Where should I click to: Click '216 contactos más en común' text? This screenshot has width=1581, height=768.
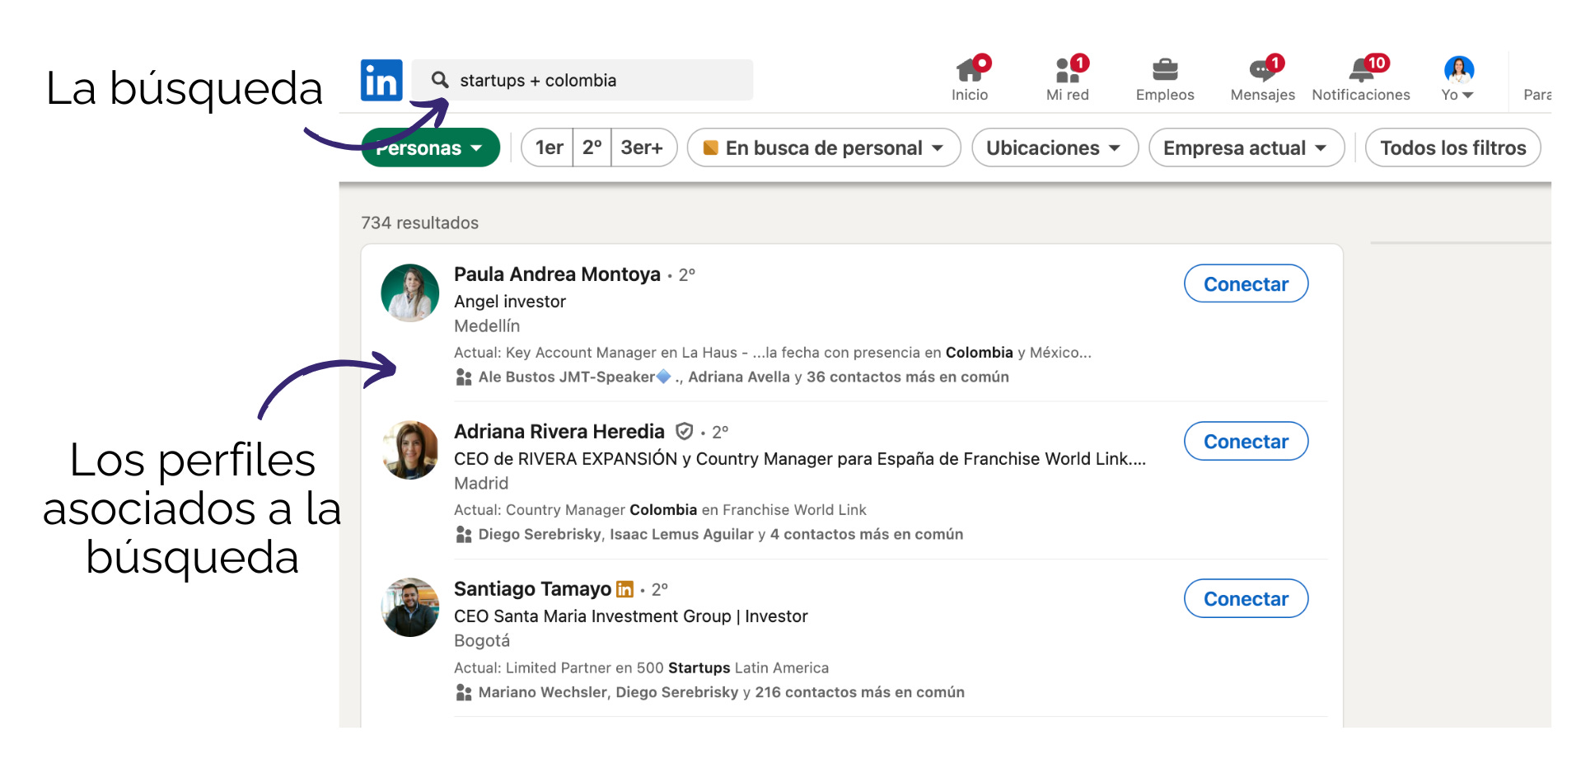coord(860,693)
